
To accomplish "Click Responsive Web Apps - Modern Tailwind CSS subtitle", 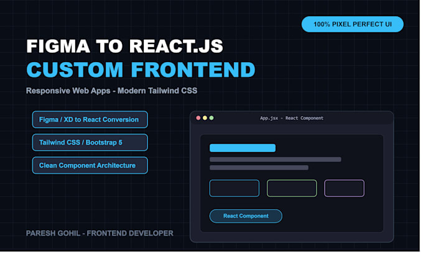I will pos(112,91).
